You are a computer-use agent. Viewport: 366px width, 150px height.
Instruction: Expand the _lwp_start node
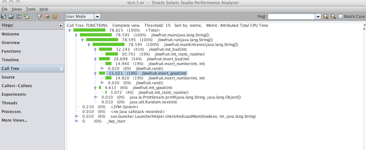tap(76, 121)
